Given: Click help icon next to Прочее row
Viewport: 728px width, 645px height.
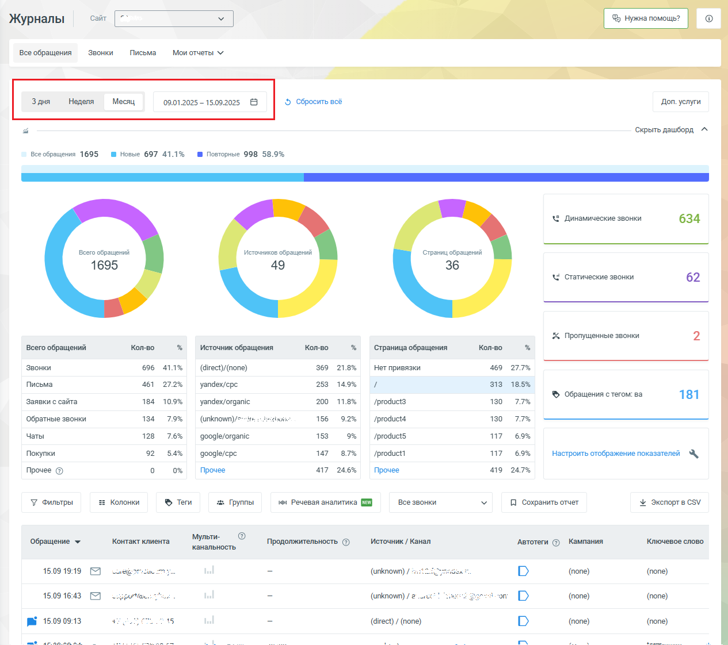Looking at the screenshot, I should point(59,471).
